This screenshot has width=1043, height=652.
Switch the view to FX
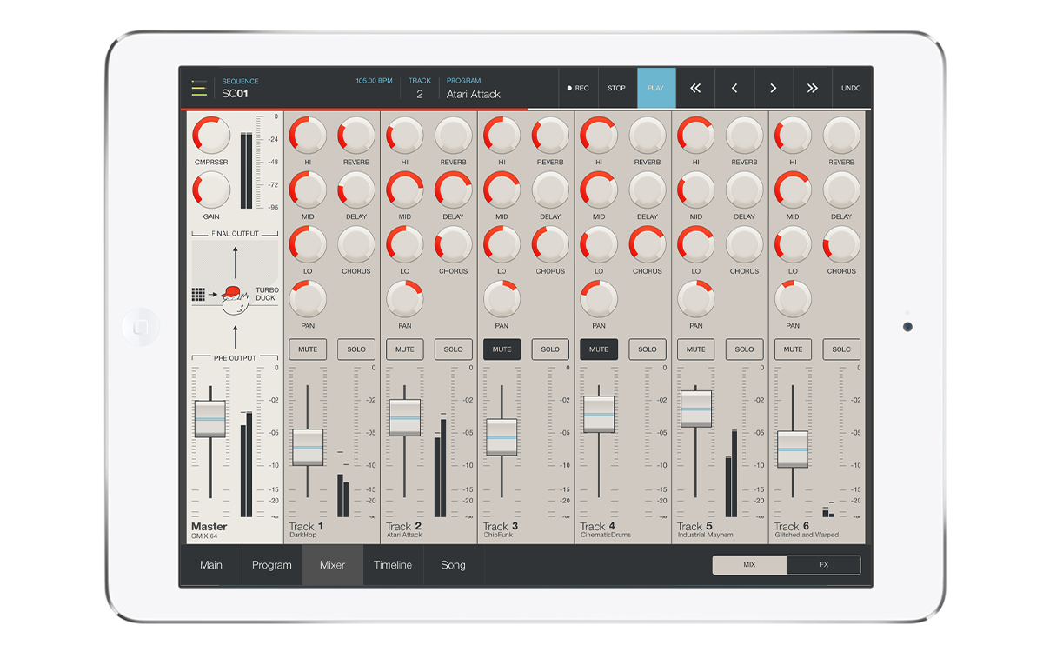click(x=823, y=565)
